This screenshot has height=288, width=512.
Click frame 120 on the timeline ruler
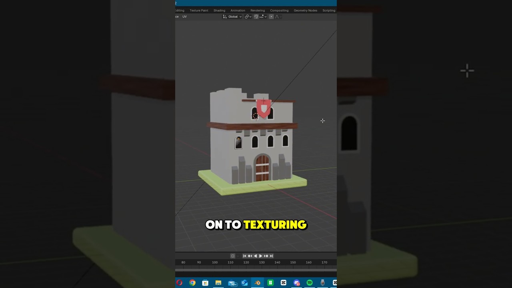[246, 262]
